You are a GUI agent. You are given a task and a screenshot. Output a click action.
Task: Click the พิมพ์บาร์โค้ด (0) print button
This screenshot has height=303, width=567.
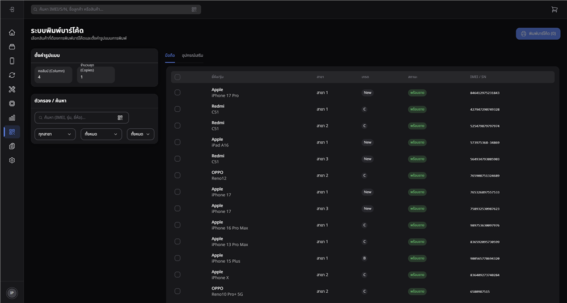coord(538,33)
